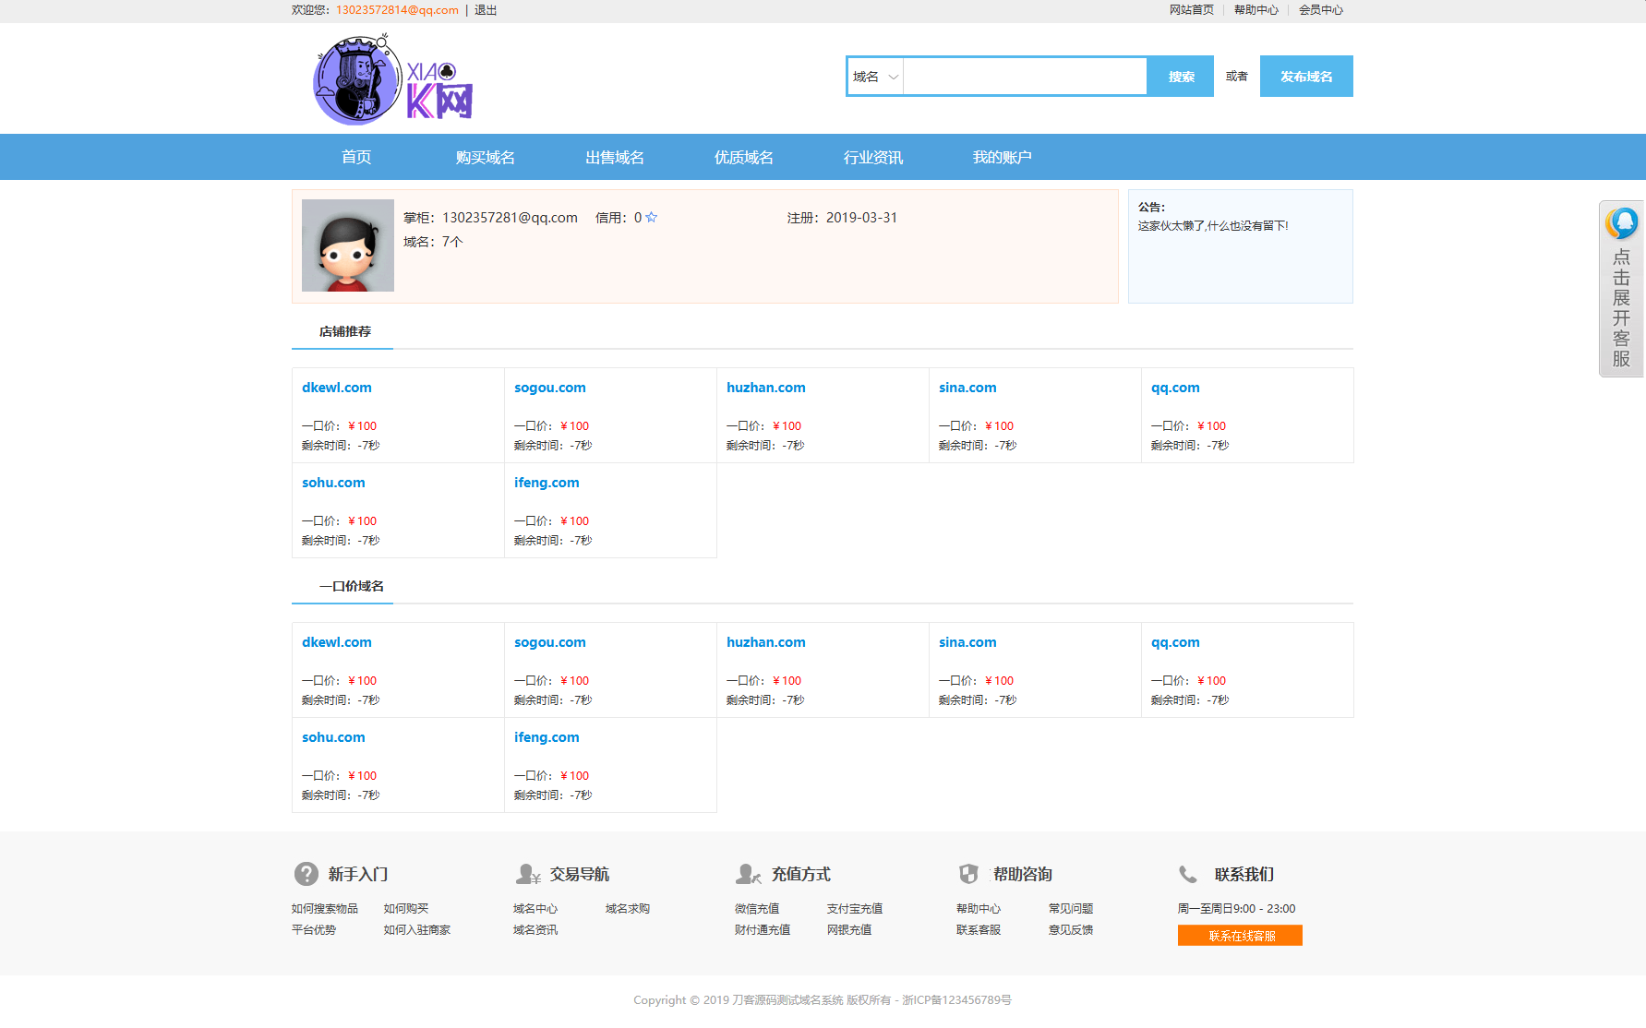This screenshot has width=1646, height=1028.
Task: Click the 搜索 search button
Action: (x=1181, y=77)
